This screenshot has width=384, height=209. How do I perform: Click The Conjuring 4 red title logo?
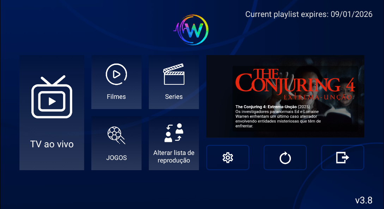coord(294,84)
